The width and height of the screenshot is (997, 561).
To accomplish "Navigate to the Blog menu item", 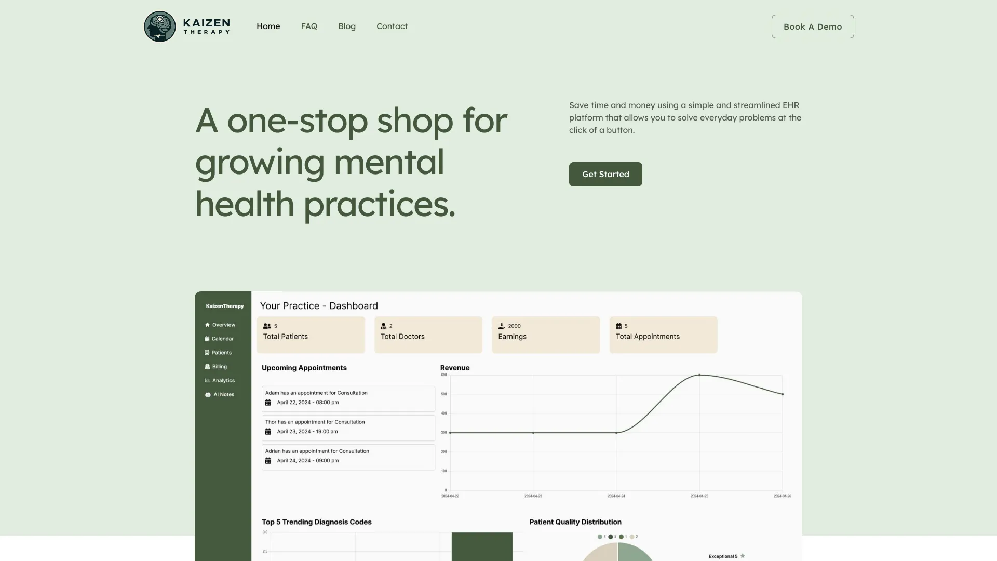I will [x=346, y=26].
